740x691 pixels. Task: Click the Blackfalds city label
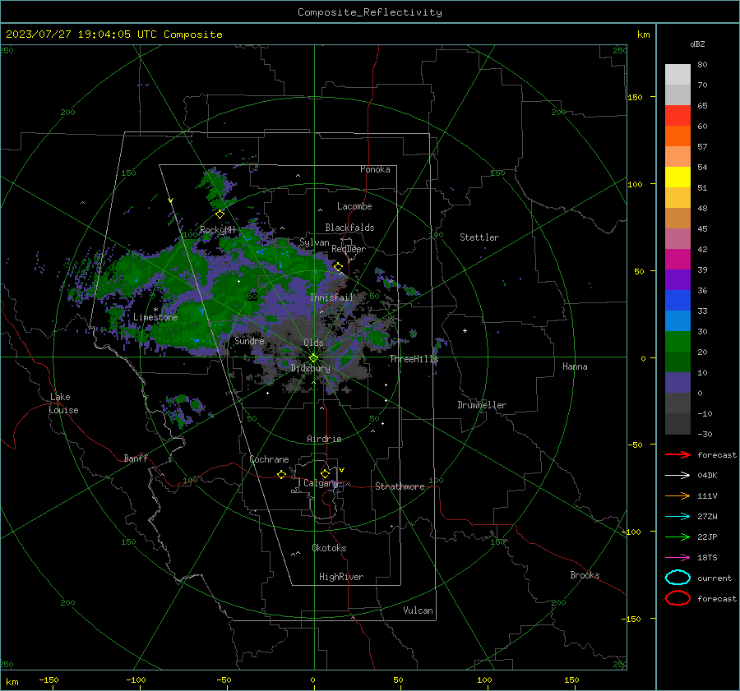(349, 228)
